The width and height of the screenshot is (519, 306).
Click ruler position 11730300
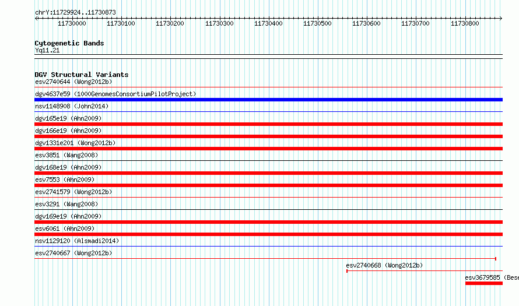pos(219,23)
